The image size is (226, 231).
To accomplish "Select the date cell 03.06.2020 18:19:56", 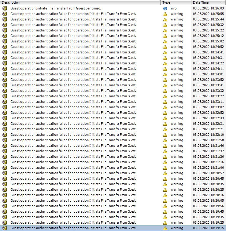I will pyautogui.click(x=209, y=206).
